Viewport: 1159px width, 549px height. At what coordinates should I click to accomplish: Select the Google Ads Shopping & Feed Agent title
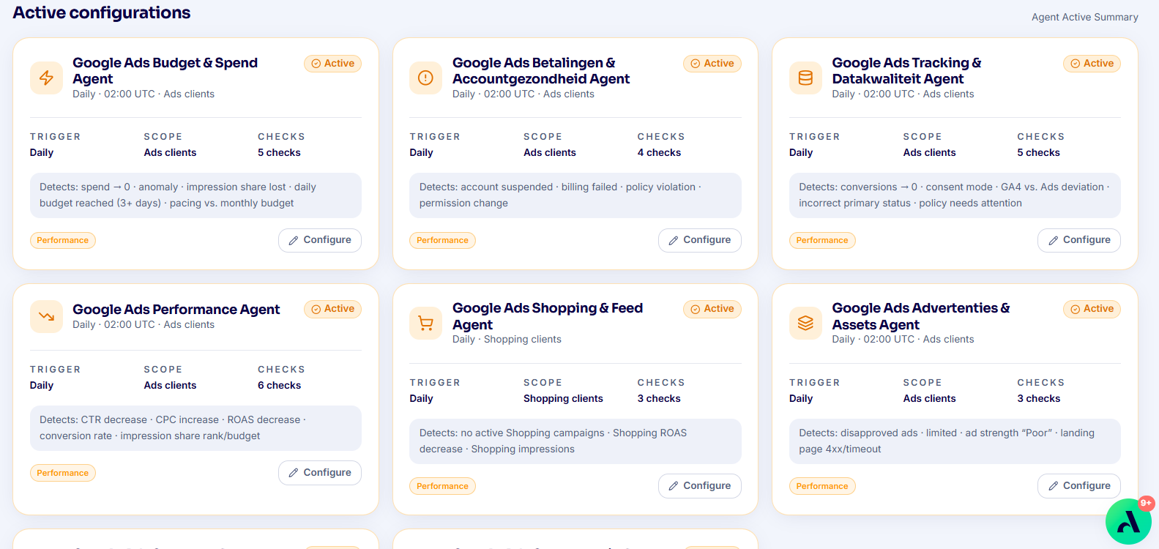548,316
